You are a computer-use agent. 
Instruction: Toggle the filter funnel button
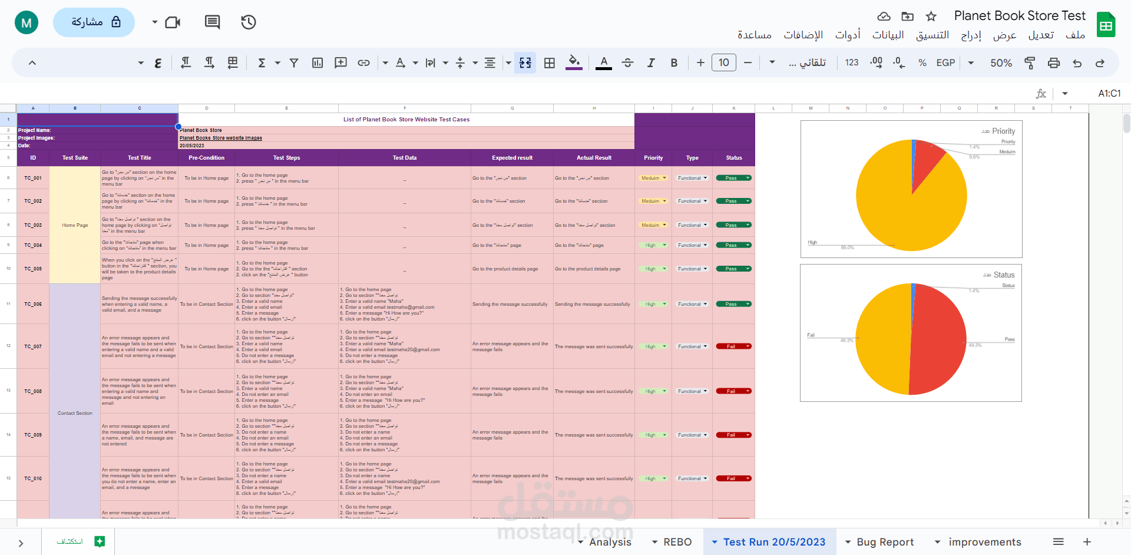pos(294,63)
